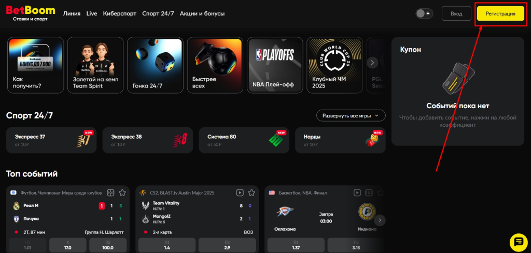
Task: Click the yellow Регистрация button
Action: click(x=500, y=13)
